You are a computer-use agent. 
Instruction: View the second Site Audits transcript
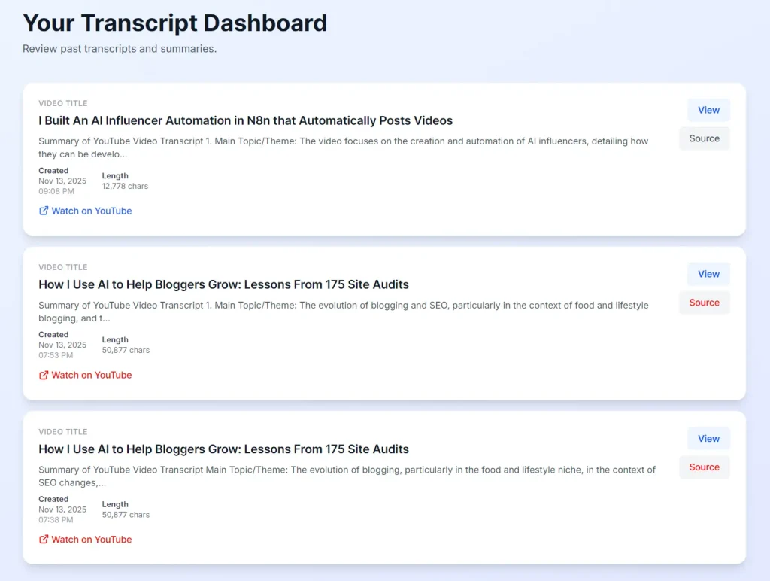708,273
